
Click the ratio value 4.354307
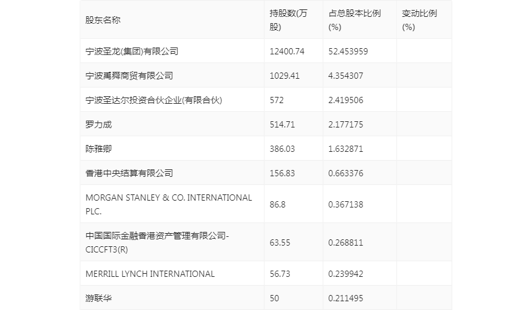click(345, 76)
